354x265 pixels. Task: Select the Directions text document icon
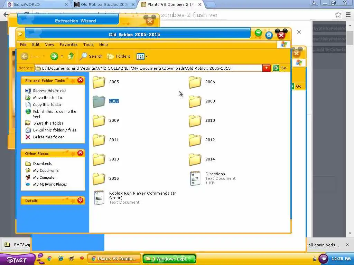coord(195,178)
